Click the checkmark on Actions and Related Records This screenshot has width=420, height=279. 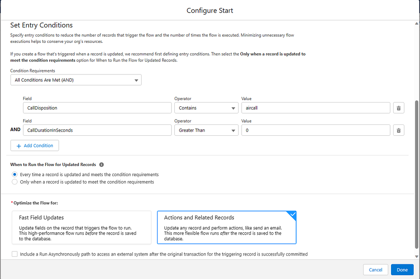click(x=293, y=214)
